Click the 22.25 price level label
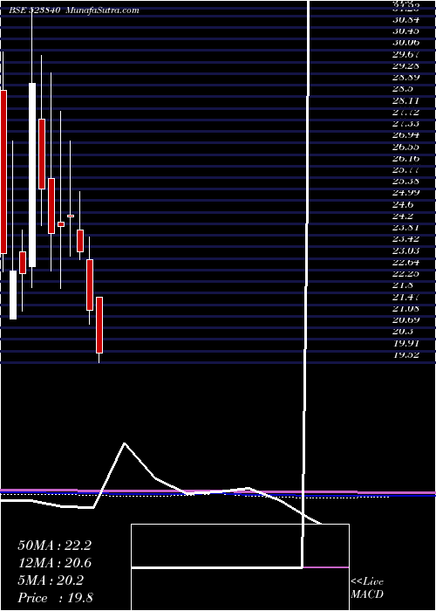 [405, 273]
